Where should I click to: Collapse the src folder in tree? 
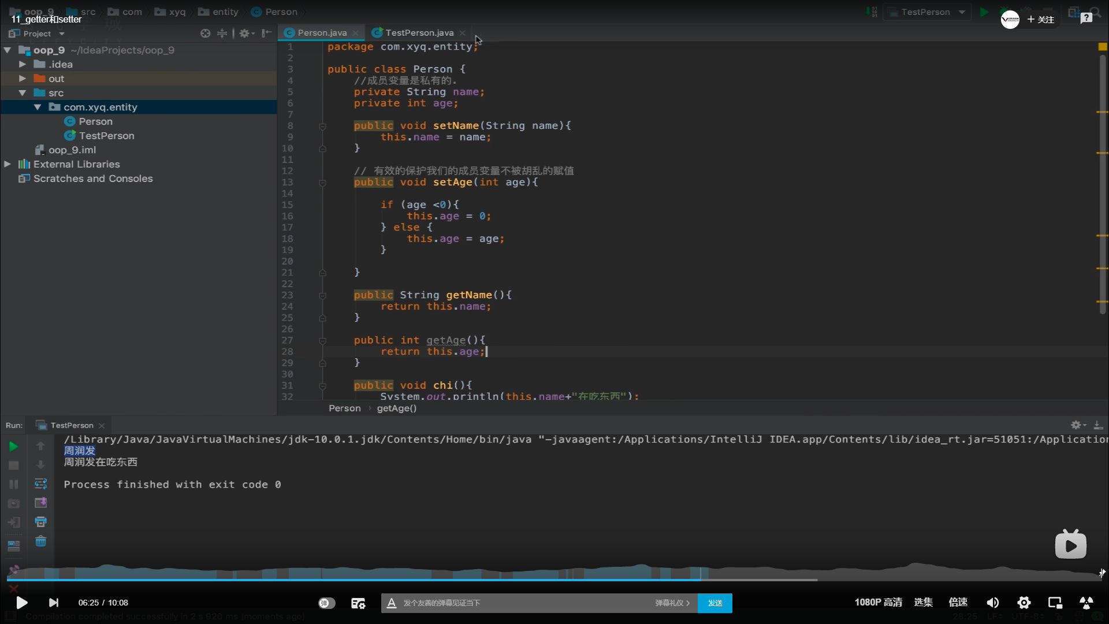point(23,92)
